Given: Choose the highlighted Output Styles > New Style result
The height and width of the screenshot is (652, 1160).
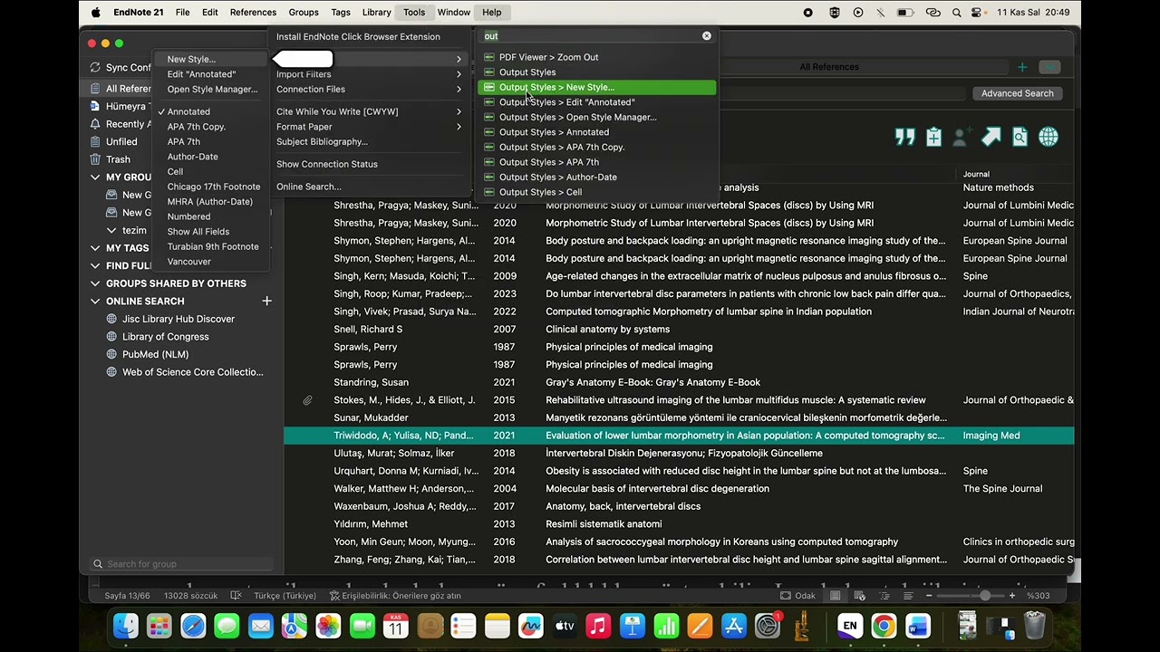Looking at the screenshot, I should (x=596, y=87).
